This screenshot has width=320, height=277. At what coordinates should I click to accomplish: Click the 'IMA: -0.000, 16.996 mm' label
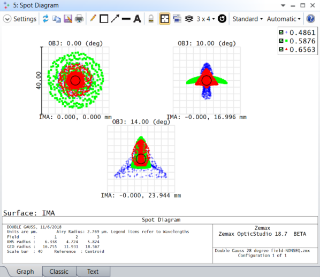click(207, 117)
